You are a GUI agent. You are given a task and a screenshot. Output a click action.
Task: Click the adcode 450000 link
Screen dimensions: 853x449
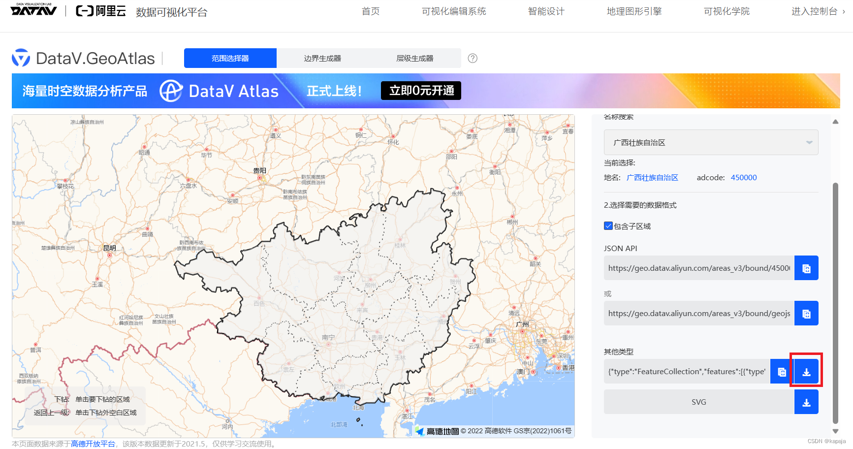pos(744,177)
